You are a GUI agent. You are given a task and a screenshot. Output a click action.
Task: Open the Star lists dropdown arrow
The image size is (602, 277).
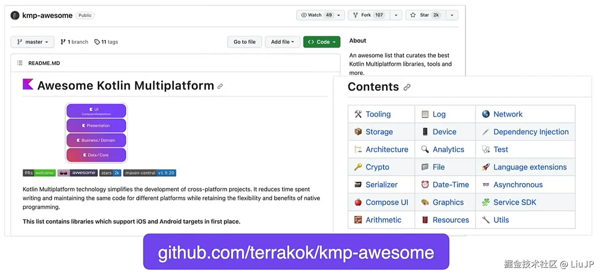(x=452, y=15)
